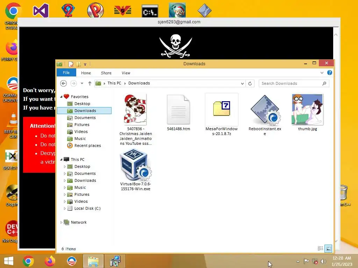Select the thumb.jpg image thumbnail

pos(307,109)
